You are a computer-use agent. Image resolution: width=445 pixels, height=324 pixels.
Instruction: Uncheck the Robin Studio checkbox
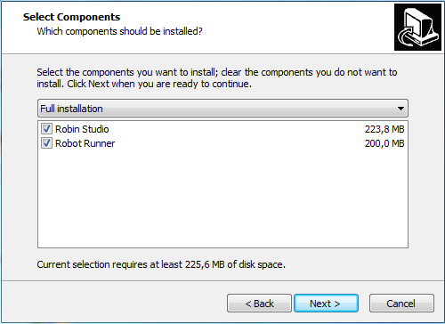click(46, 129)
